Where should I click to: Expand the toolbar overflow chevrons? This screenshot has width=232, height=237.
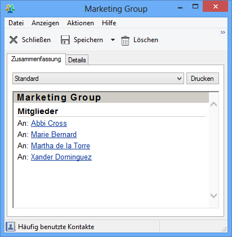tap(223, 32)
